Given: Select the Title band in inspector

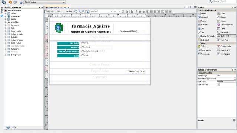Looking at the screenshot, I should (x=13, y=28).
